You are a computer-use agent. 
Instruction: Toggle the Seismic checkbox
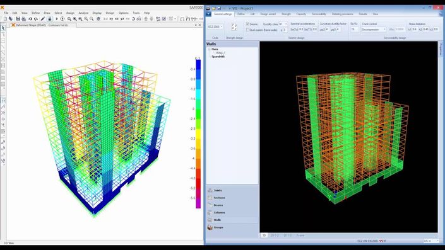coord(247,24)
